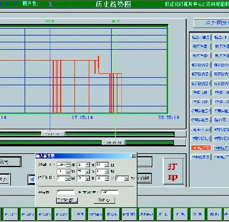The width and height of the screenshot is (229, 222).
Task: Click the red 打印 print button
Action: 173,171
